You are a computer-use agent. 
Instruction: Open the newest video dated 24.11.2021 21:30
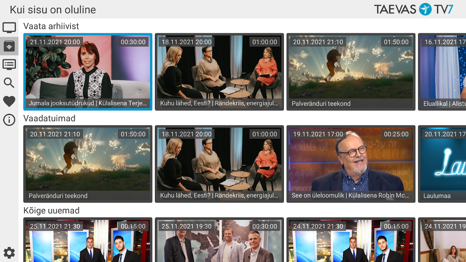(x=351, y=240)
